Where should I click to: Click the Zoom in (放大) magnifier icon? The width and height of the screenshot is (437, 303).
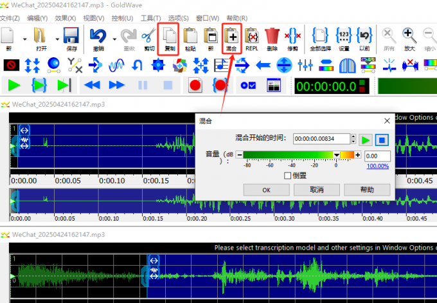409,36
